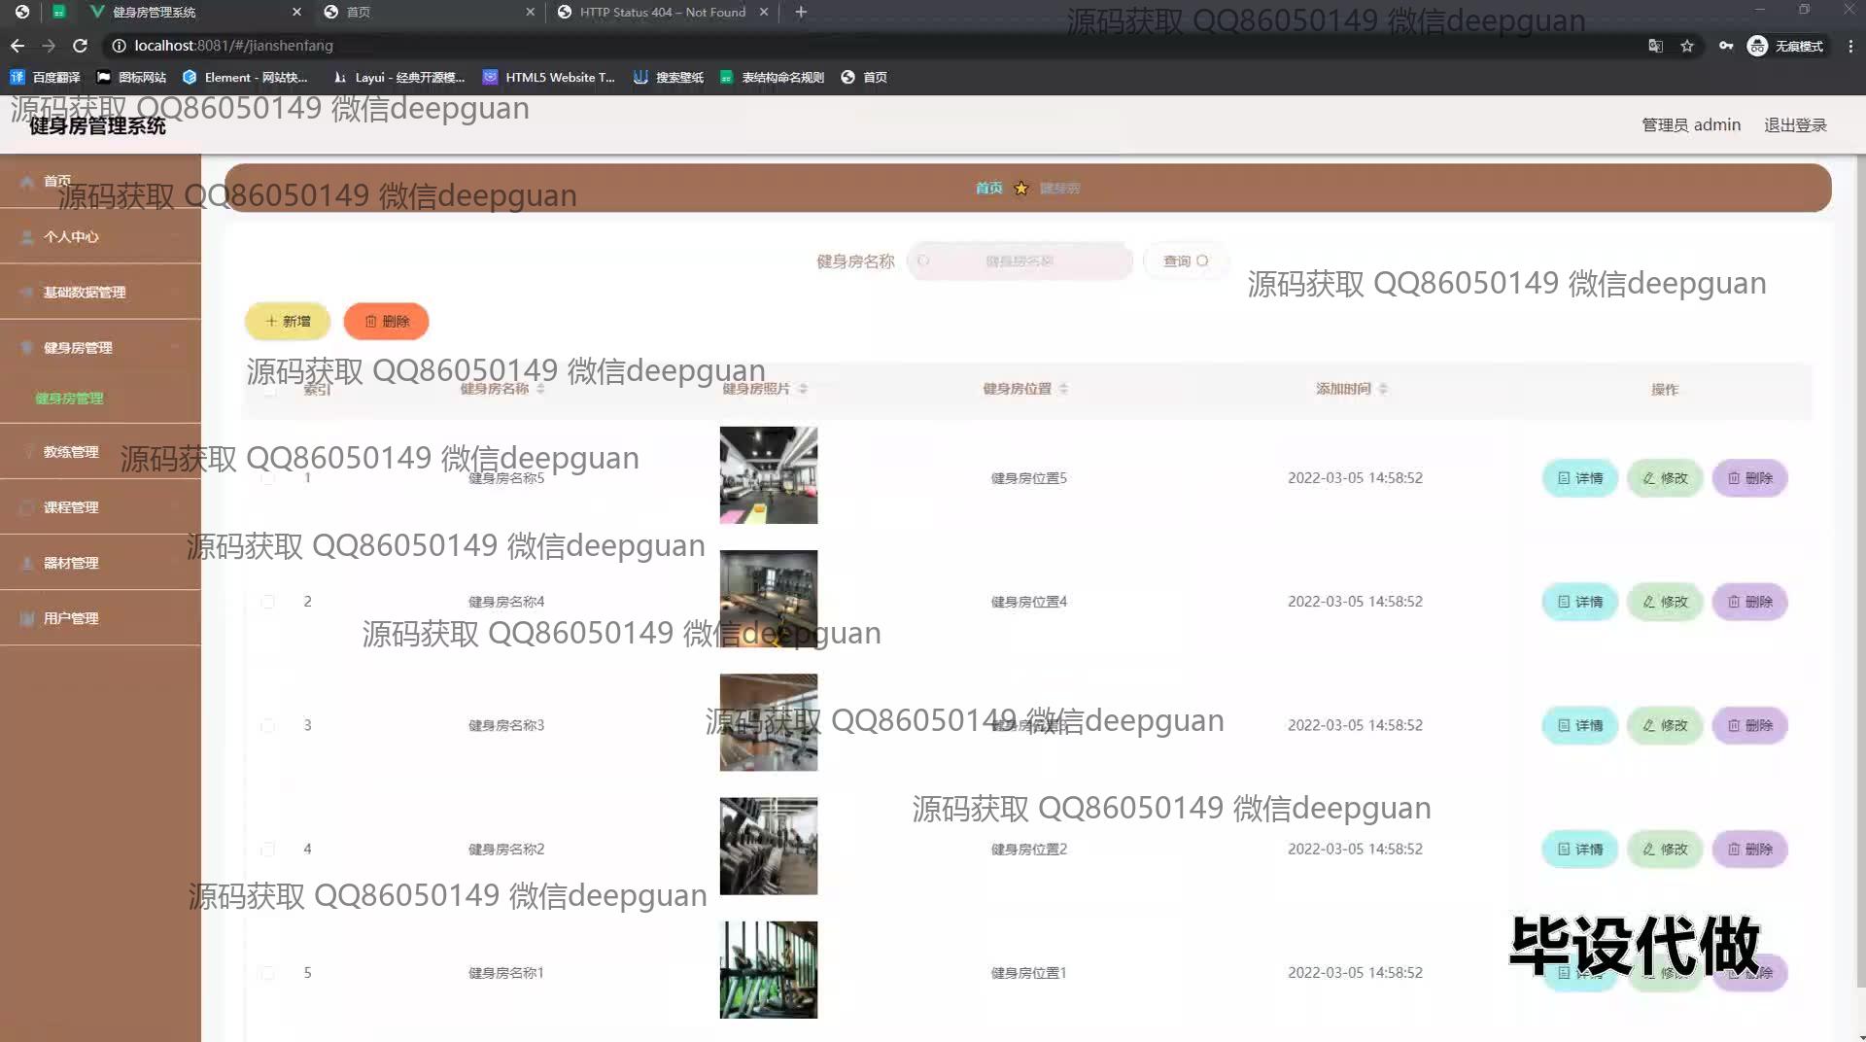Open the gym photo thumbnail for 健身房名称5
This screenshot has width=1866, height=1042.
tap(768, 475)
